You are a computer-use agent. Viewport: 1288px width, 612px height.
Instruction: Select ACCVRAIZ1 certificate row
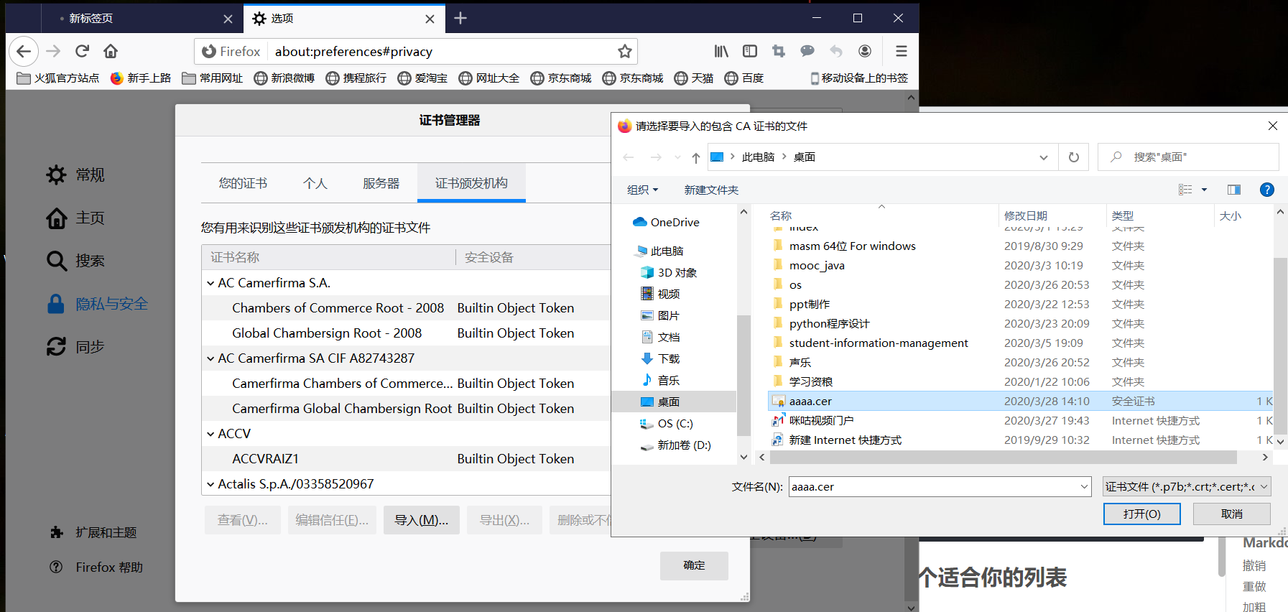pyautogui.click(x=405, y=459)
